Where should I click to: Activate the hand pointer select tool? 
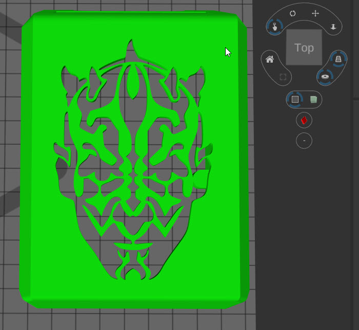pos(275,27)
